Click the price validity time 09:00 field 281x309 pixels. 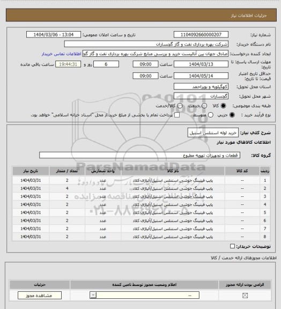click(x=146, y=76)
